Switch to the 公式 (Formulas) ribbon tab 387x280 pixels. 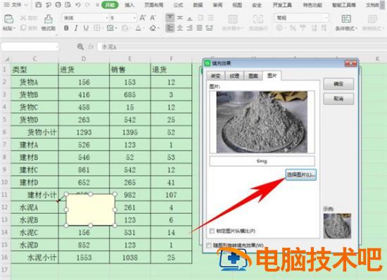pyautogui.click(x=178, y=5)
